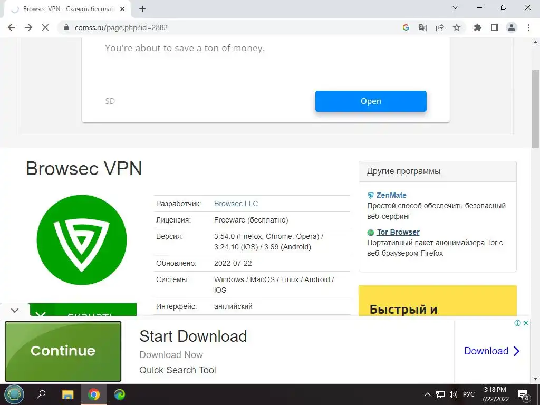
Task: Click the Download link in ad
Action: (492, 351)
